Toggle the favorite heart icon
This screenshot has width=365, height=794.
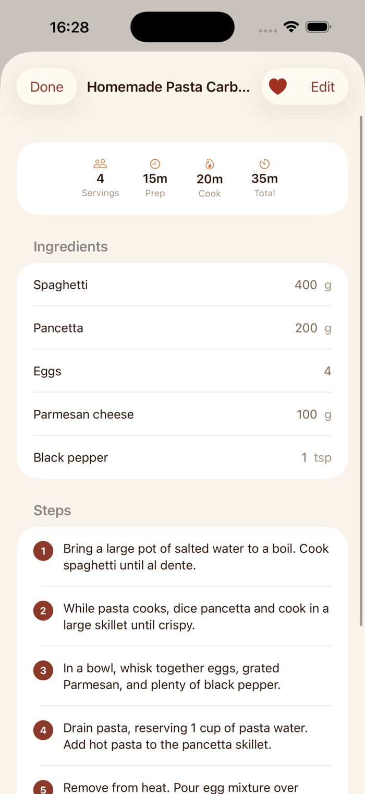[x=278, y=87]
